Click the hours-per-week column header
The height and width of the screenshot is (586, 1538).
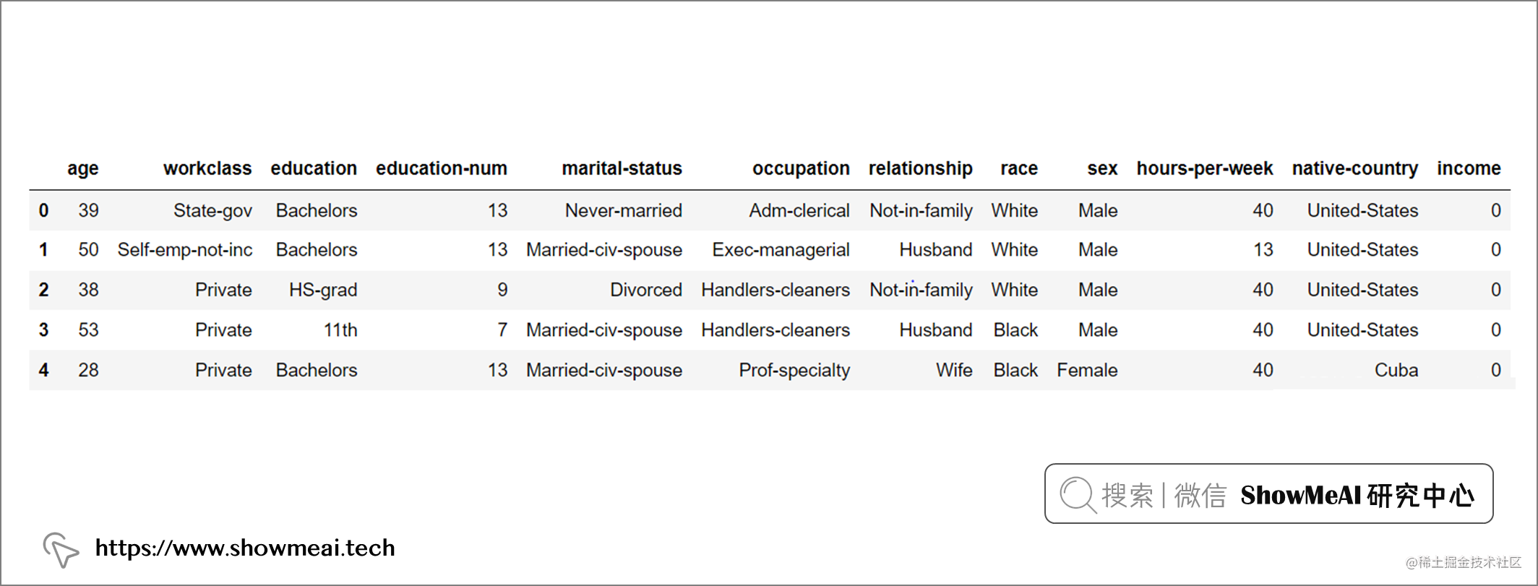click(1205, 169)
